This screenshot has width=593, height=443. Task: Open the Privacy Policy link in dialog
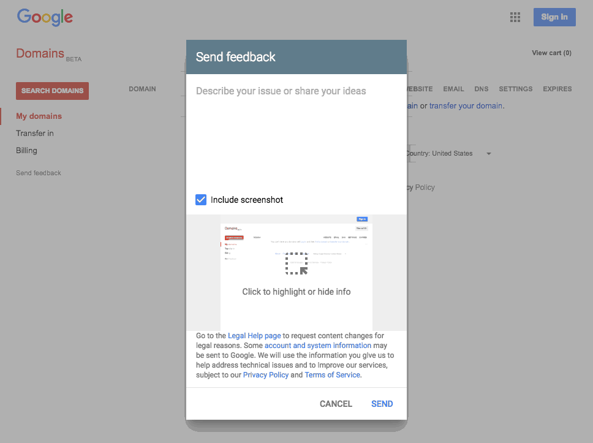pyautogui.click(x=265, y=375)
